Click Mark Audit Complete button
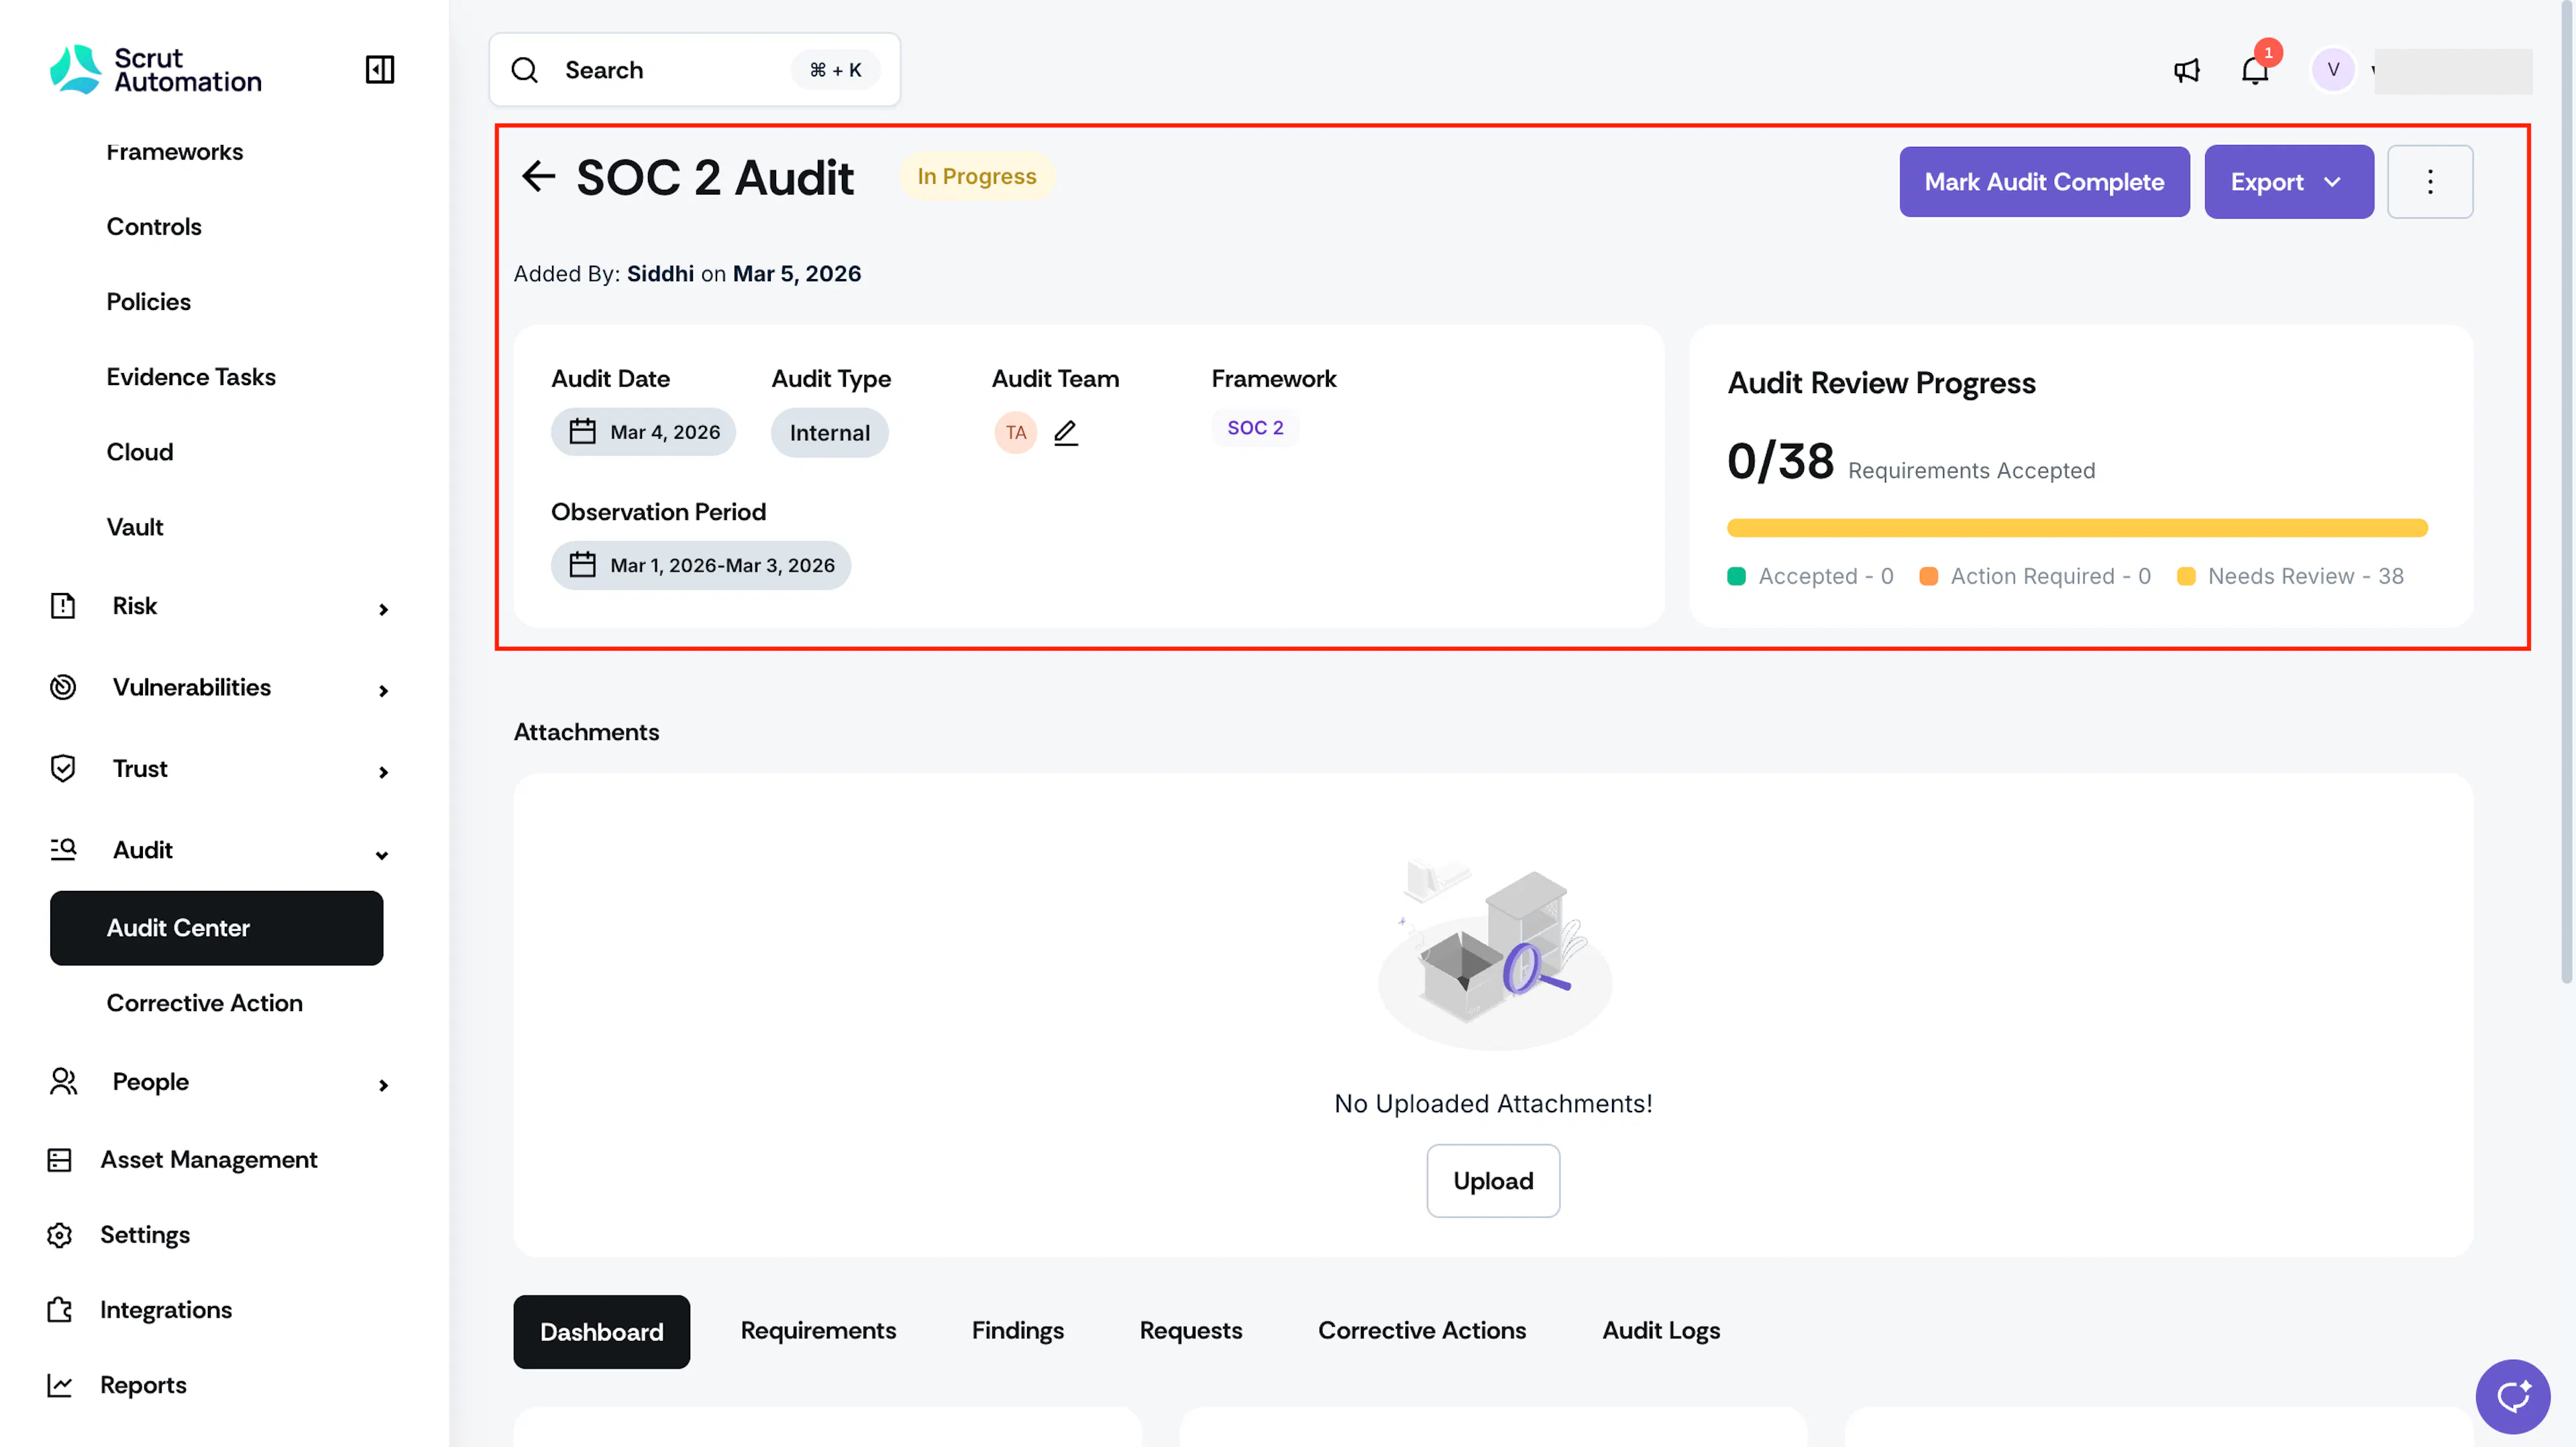The image size is (2576, 1447). pyautogui.click(x=2044, y=182)
